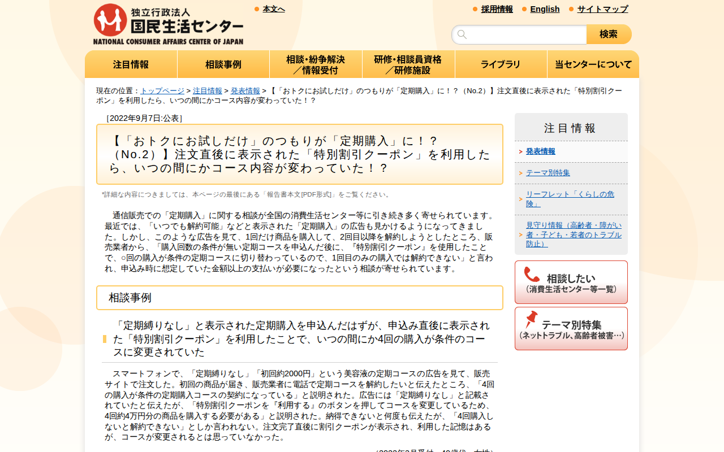Click the red pushpin icon
724x452 pixels.
pyautogui.click(x=531, y=320)
